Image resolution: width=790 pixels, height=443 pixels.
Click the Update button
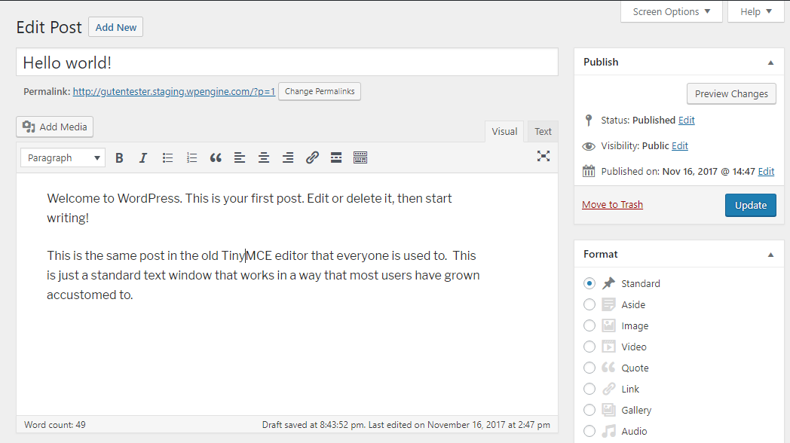point(750,204)
